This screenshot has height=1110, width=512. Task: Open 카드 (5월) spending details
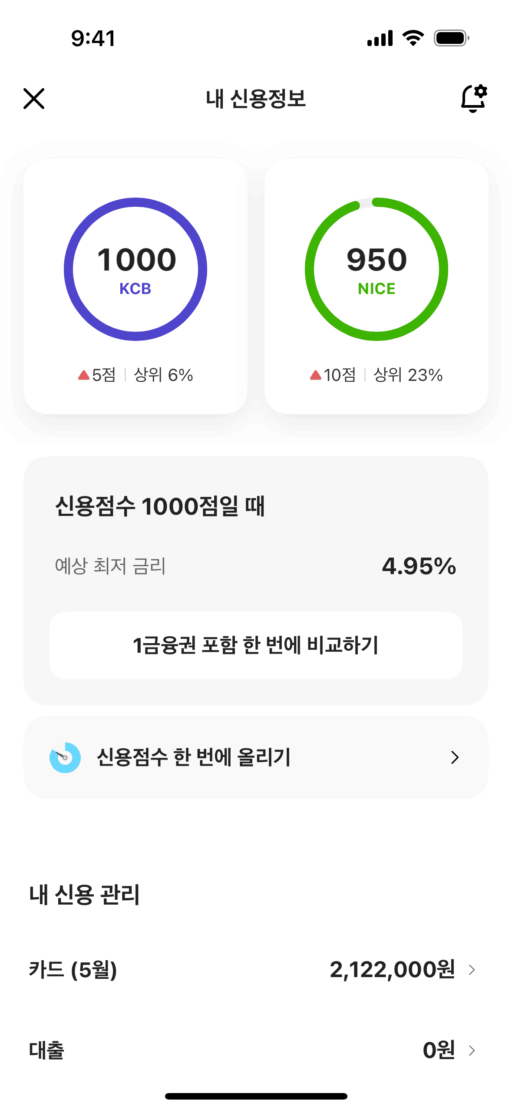coord(252,970)
